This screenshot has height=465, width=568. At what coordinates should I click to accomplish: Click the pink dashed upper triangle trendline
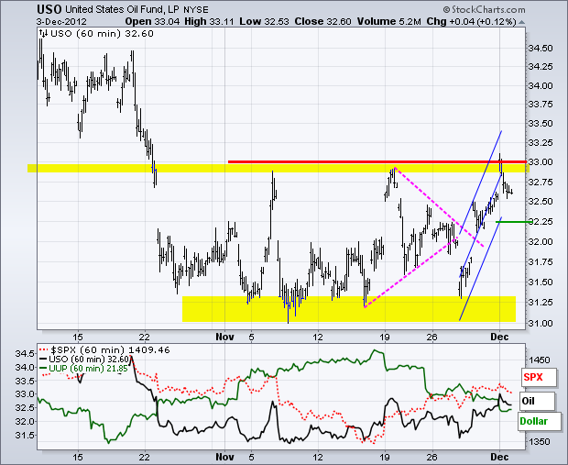tap(440, 207)
